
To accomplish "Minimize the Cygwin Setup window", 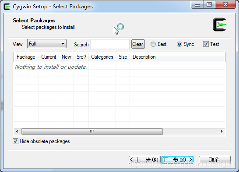I will [197, 5].
